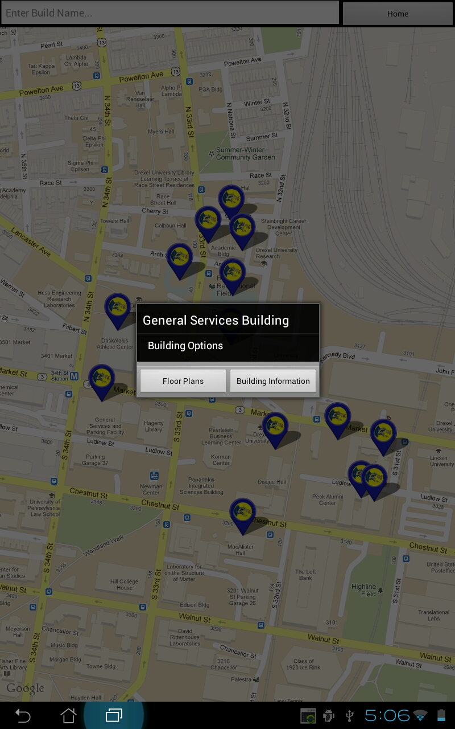Tap the Enter Build Name search field
This screenshot has height=729, width=455.
point(169,13)
